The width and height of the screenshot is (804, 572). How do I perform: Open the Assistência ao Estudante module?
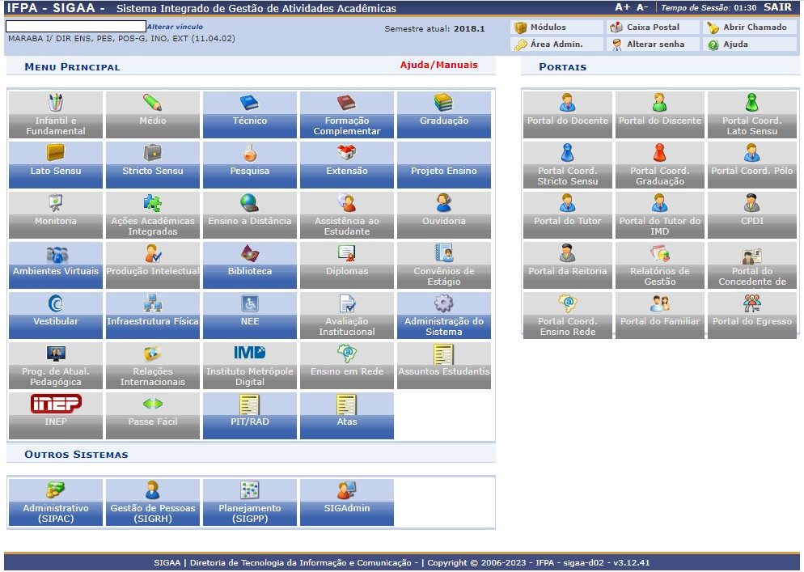[347, 215]
